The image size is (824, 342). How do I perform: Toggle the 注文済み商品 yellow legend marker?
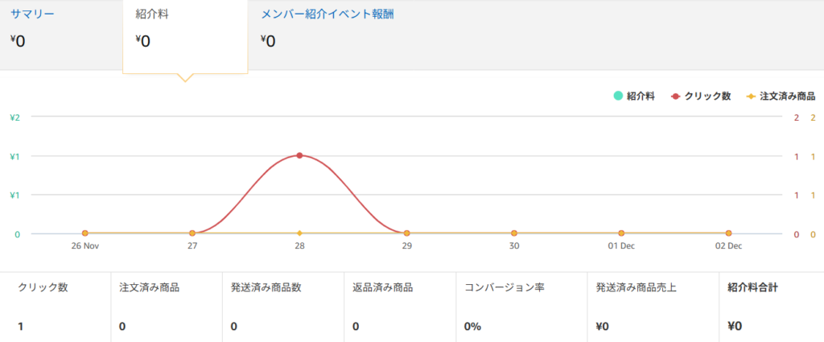pos(752,96)
